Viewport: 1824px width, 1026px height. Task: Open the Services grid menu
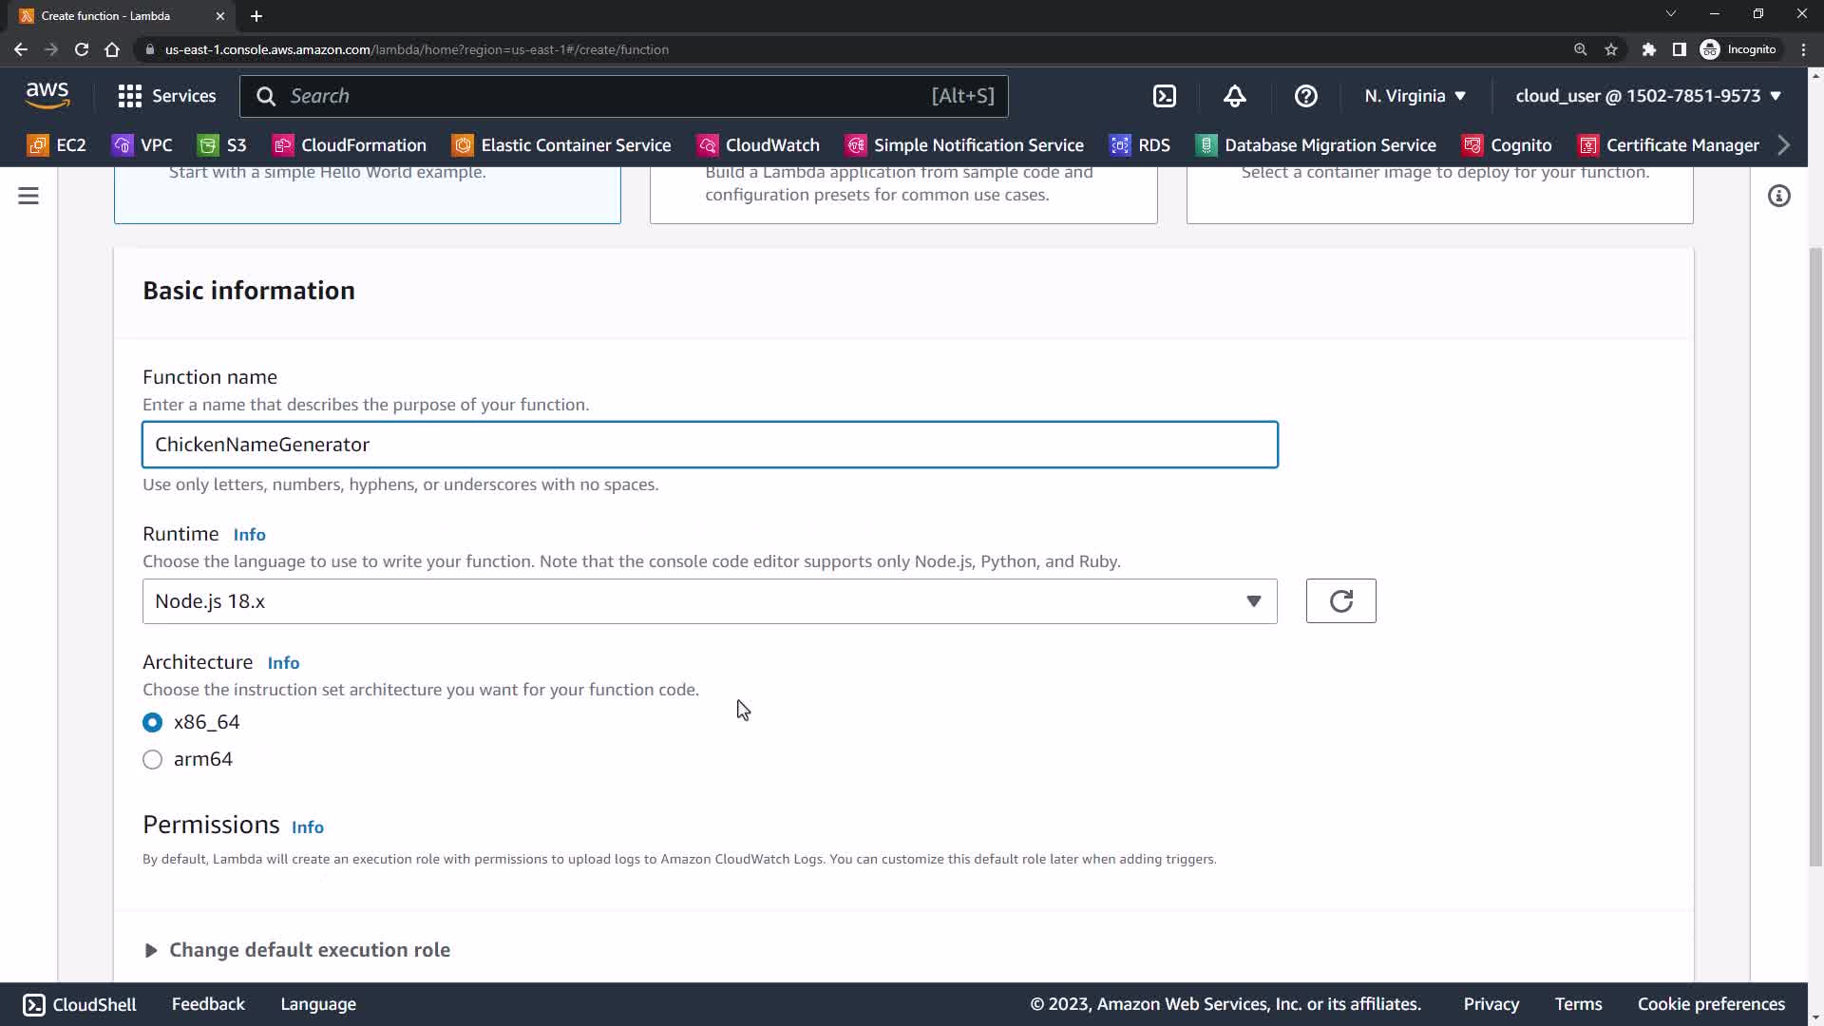click(x=166, y=96)
